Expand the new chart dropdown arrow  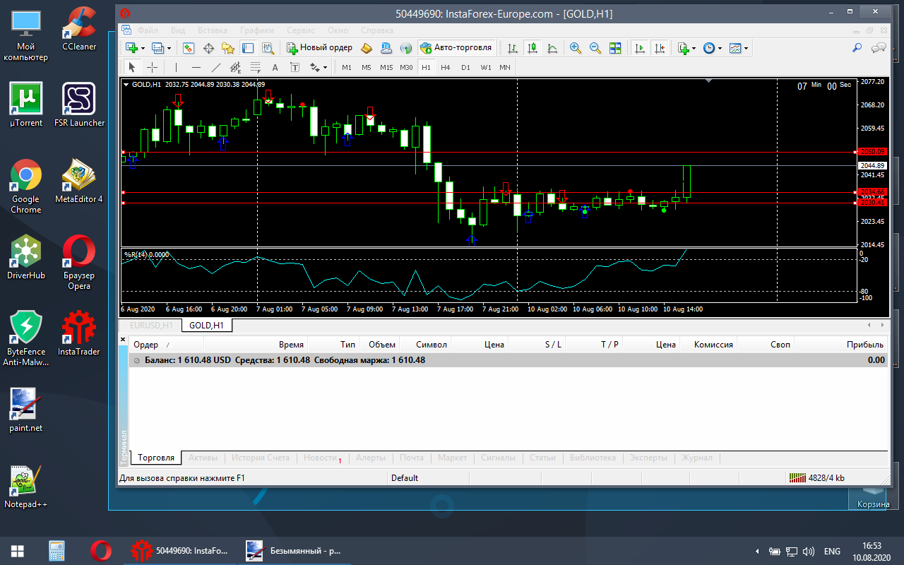(x=143, y=49)
